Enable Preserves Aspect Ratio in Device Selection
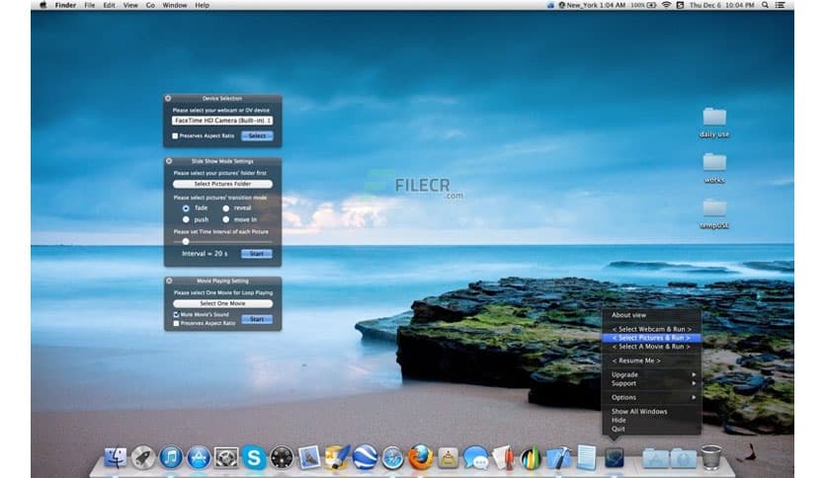 [176, 135]
